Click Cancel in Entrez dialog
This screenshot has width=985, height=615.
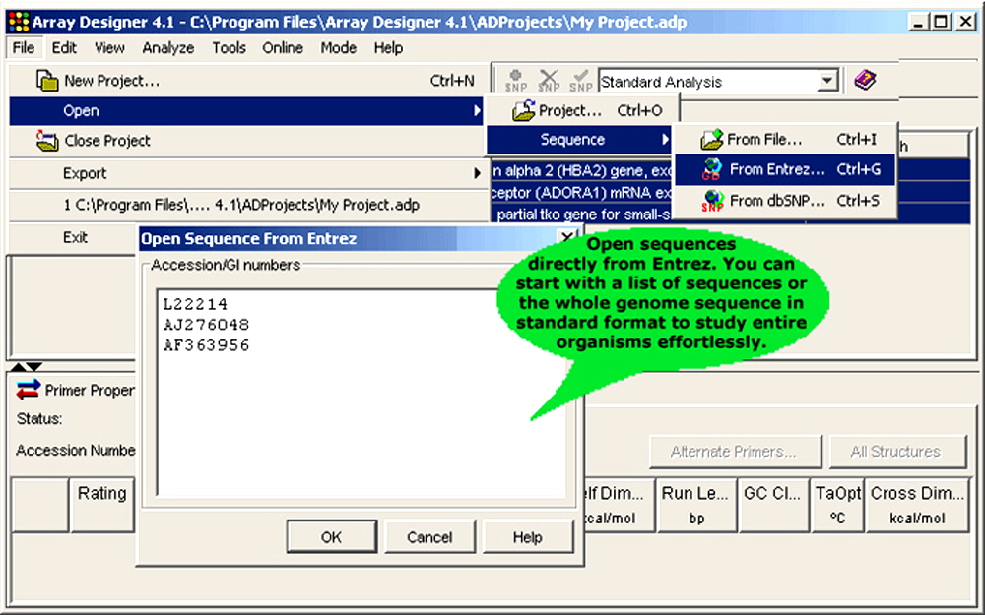click(x=429, y=536)
